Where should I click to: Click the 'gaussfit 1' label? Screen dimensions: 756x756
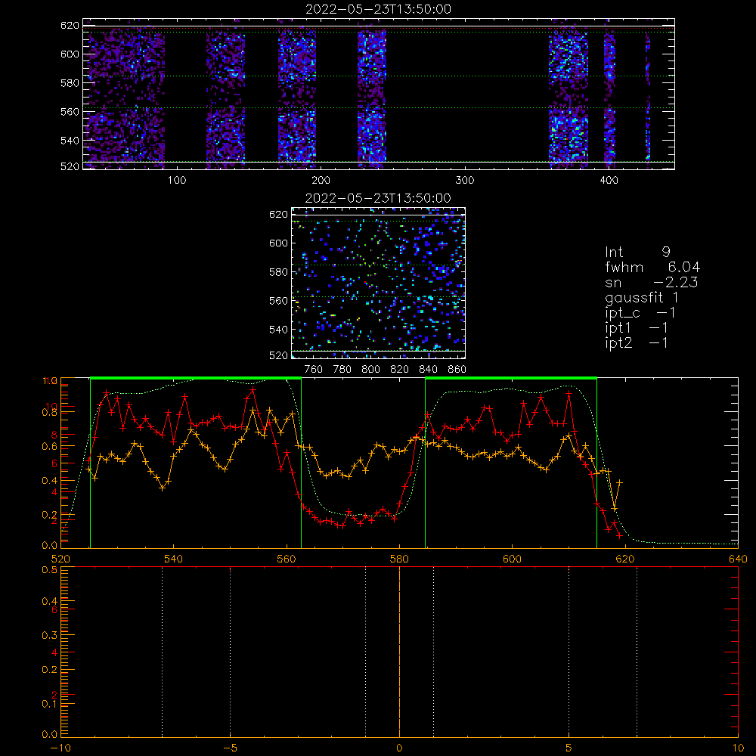[642, 298]
